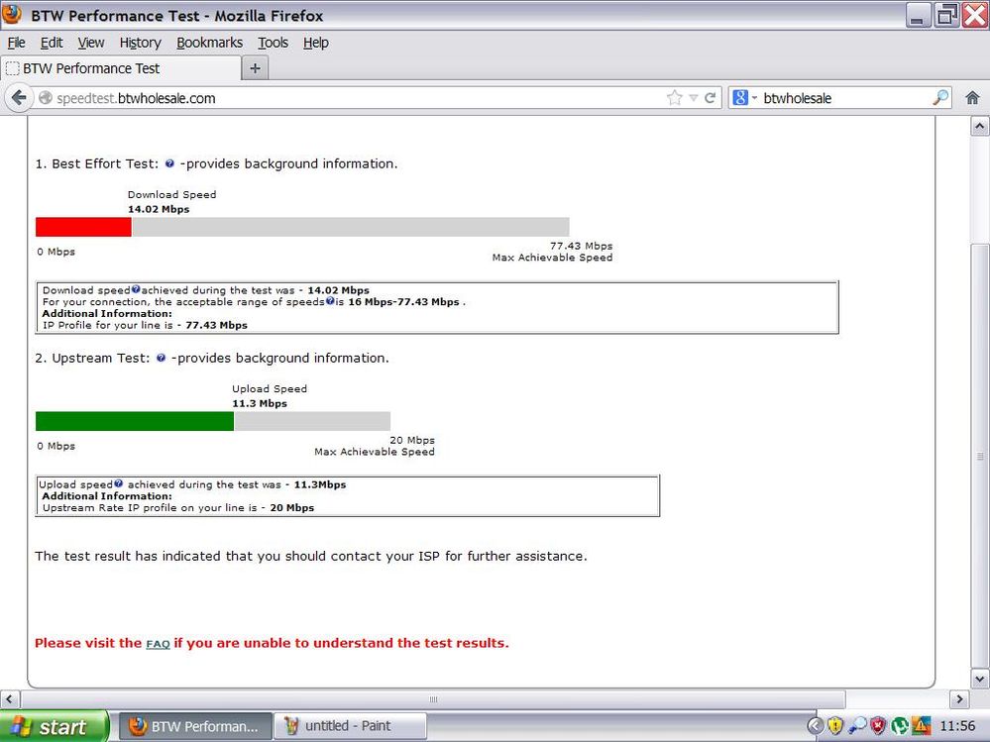Click the search magnifier icon in search box
This screenshot has height=742, width=990.
point(940,98)
